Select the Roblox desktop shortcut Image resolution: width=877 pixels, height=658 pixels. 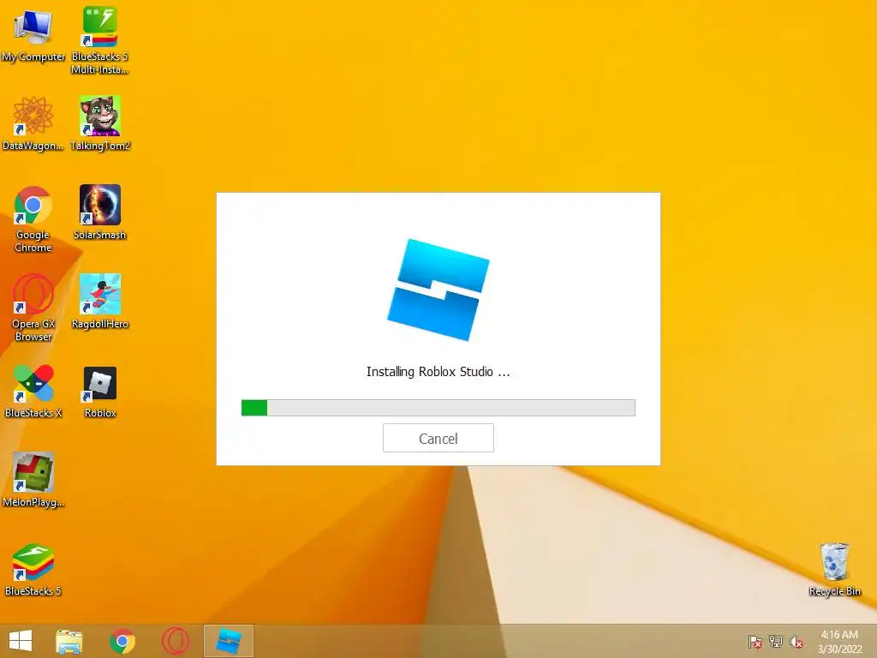99,392
